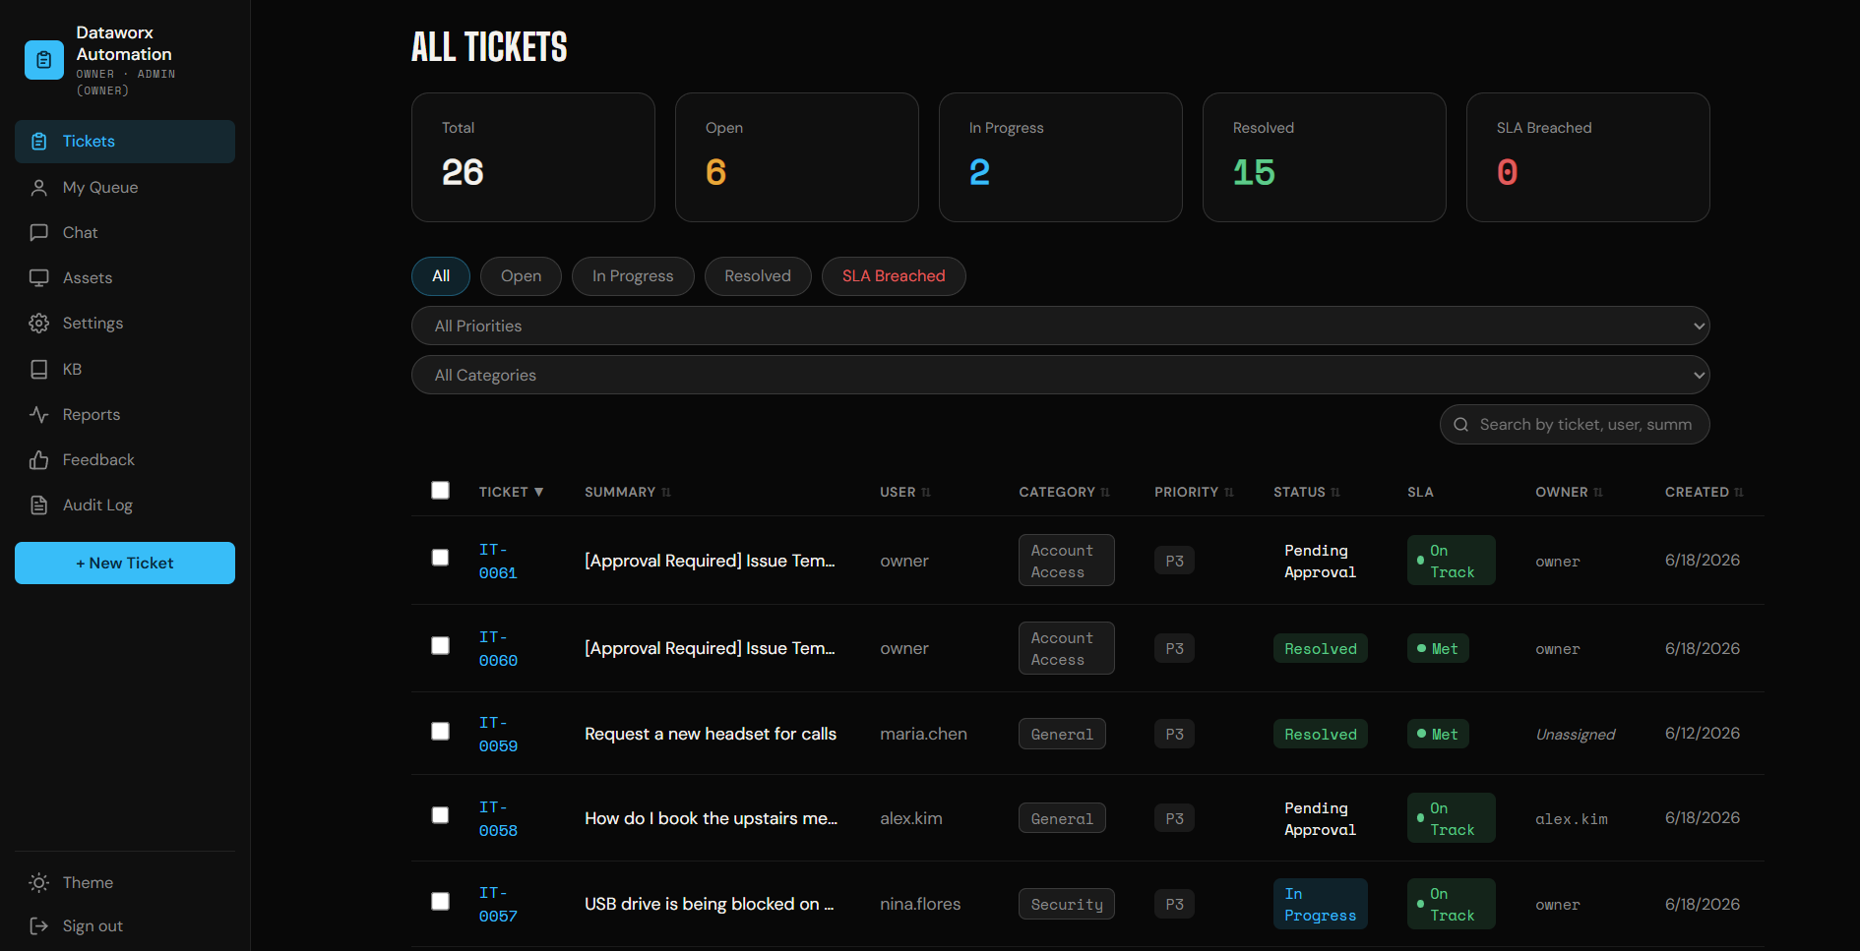Viewport: 1860px width, 951px height.
Task: Open the Reports section
Action: [x=125, y=415]
